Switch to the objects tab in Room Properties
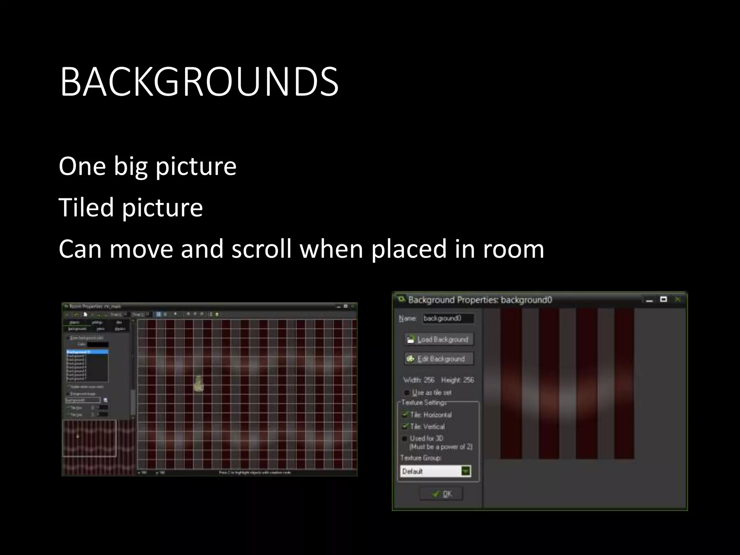Screen dimensions: 740x555 pyautogui.click(x=74, y=322)
